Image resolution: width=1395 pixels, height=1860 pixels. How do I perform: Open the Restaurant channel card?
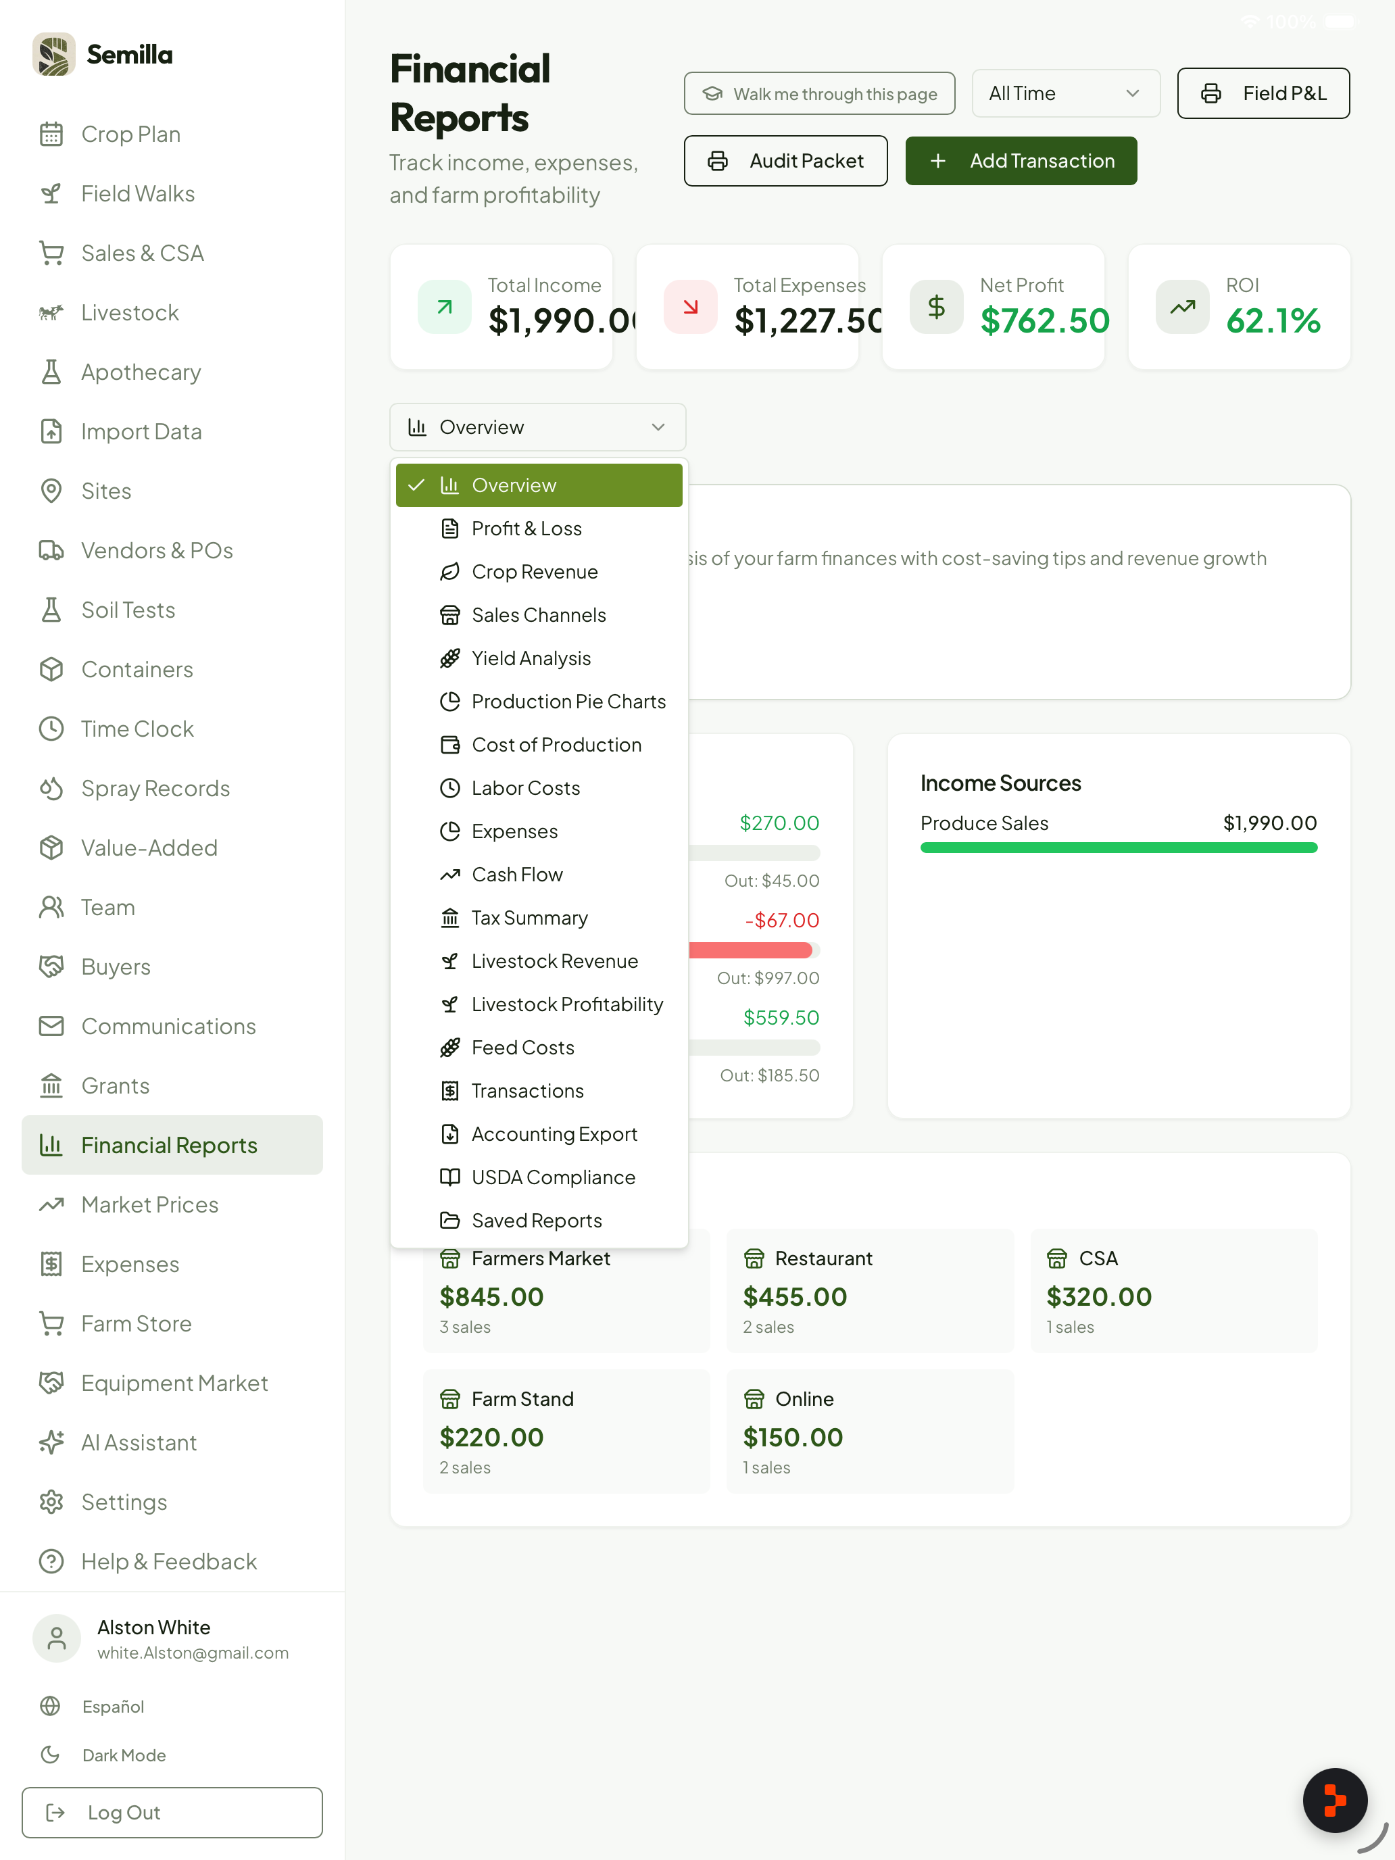(869, 1291)
